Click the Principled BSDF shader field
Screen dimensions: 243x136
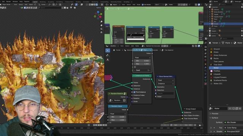coord(233,132)
